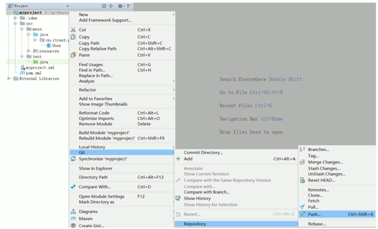This screenshot has width=378, height=229.
Task: Open the Project view dropdown arrow
Action: pos(68,6)
